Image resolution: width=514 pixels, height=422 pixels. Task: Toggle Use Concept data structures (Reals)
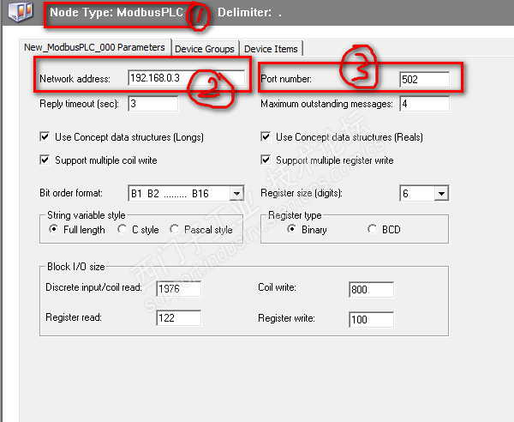coord(267,137)
